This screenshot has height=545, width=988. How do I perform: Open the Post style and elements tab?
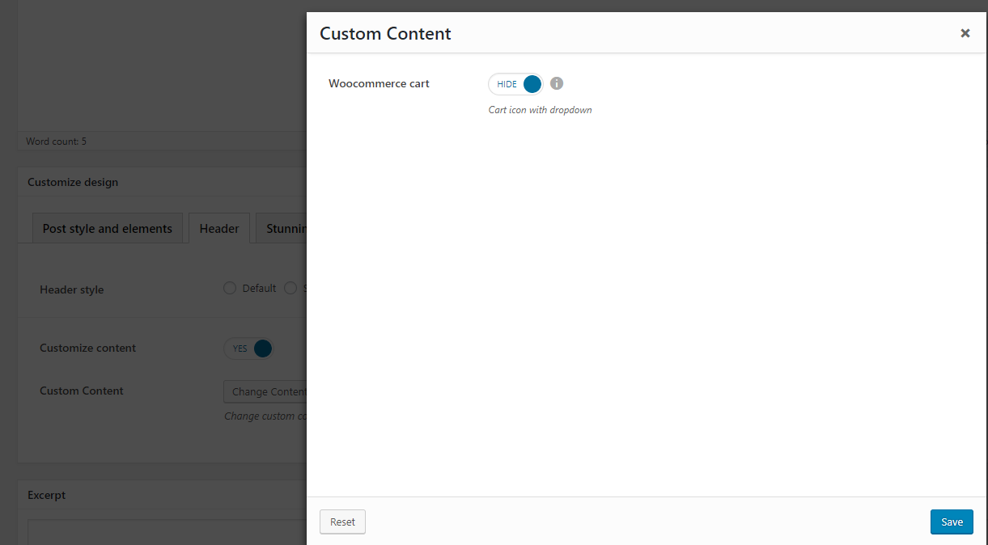pos(108,228)
